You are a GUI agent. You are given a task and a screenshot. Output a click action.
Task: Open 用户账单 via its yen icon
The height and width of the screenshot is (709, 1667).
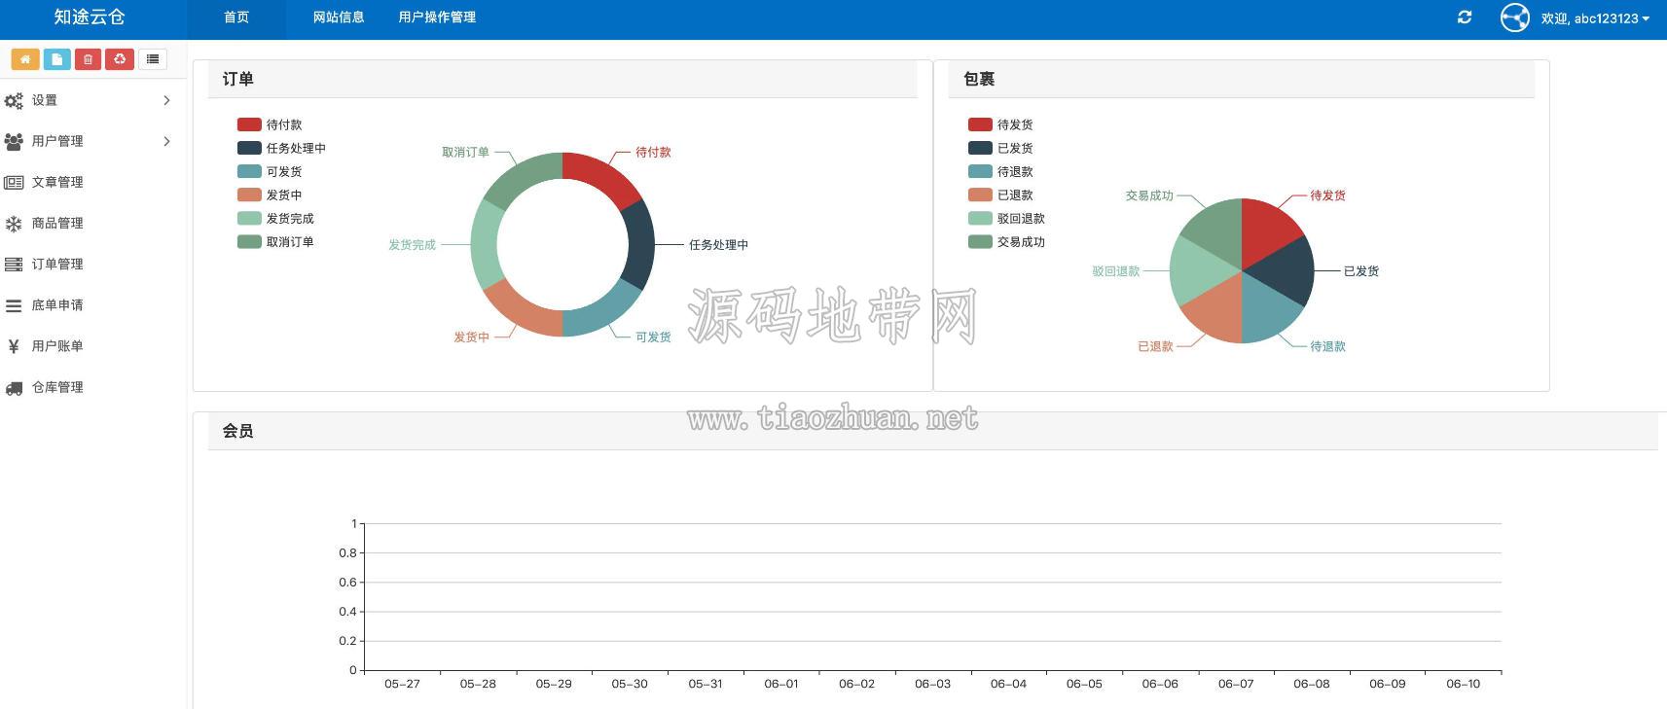[14, 346]
